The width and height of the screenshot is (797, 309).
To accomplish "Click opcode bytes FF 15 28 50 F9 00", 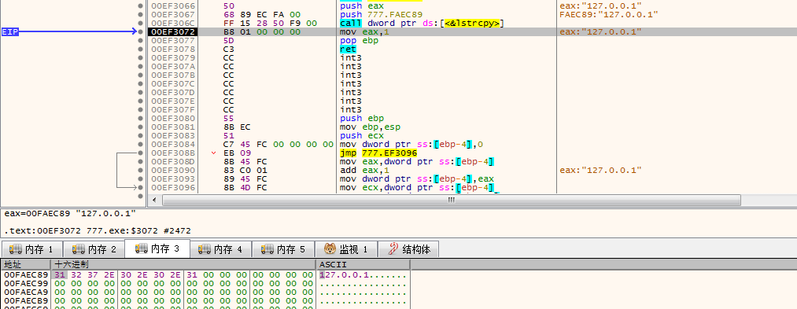I will pyautogui.click(x=271, y=24).
